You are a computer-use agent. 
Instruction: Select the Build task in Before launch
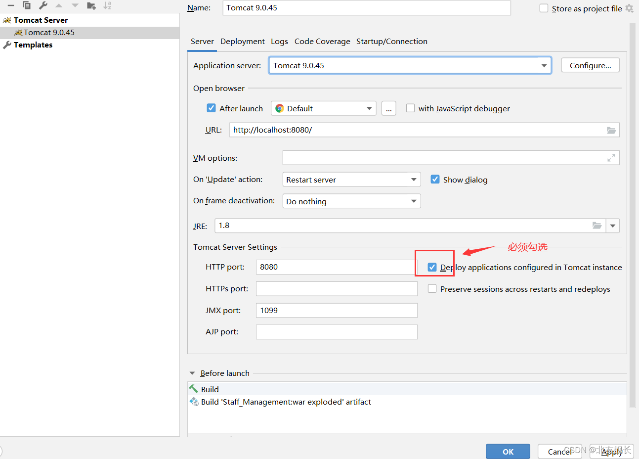tap(407, 389)
